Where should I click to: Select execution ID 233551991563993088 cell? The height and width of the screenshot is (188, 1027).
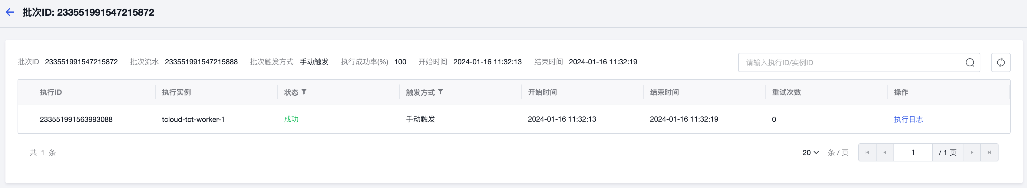click(76, 119)
